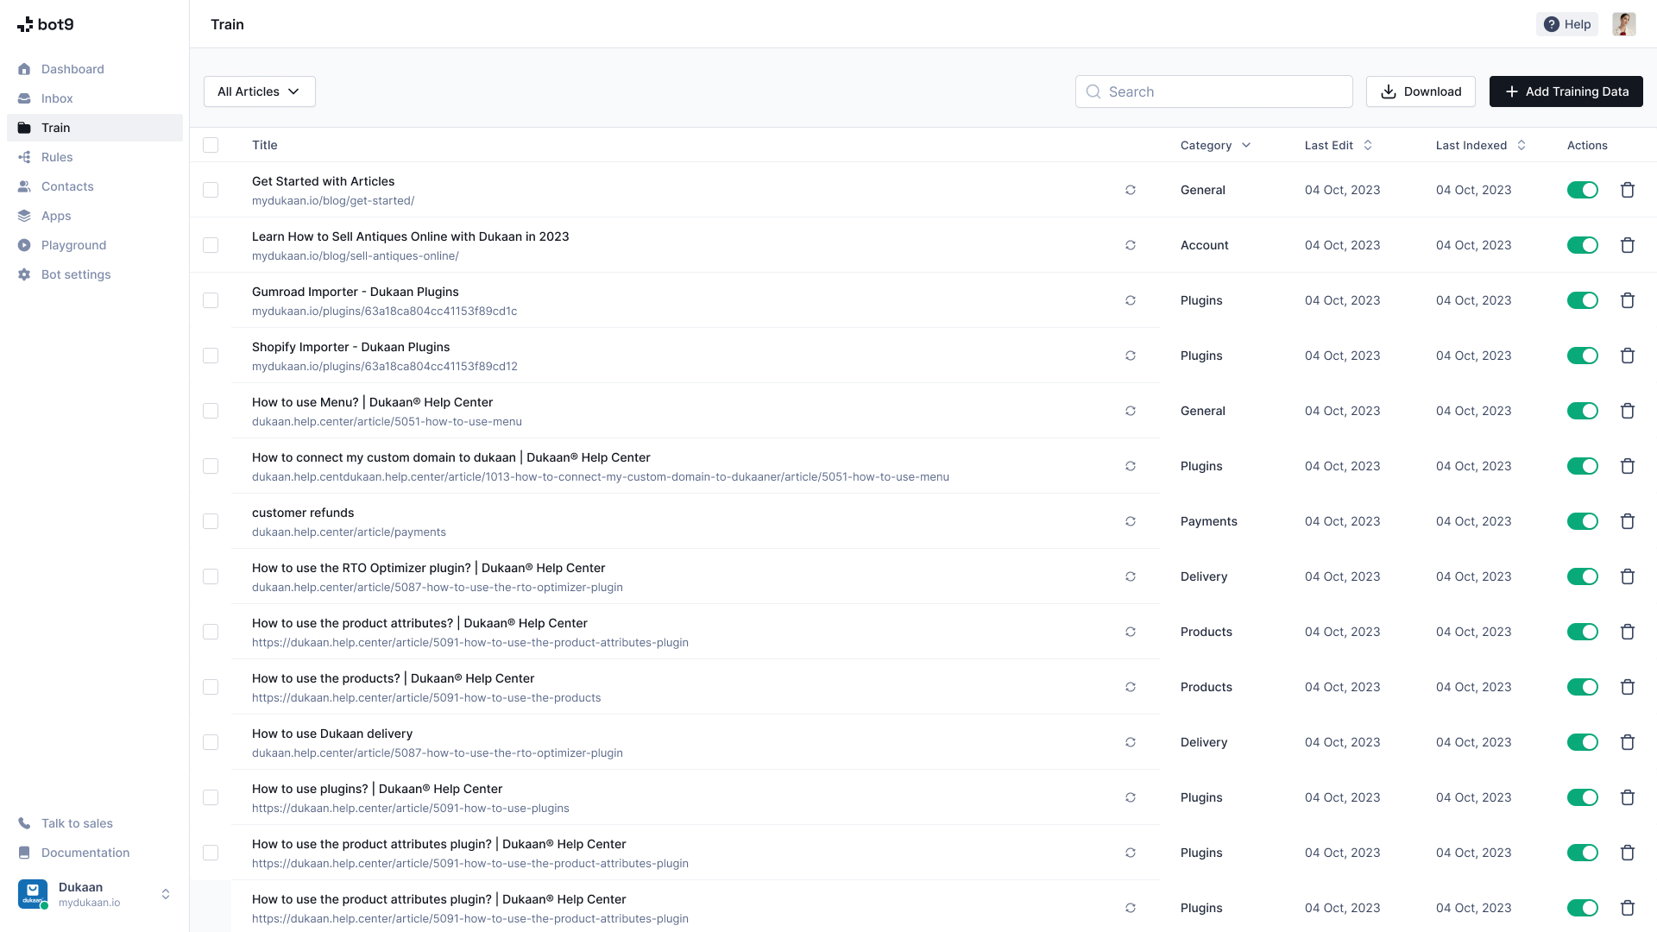Viewport: 1657px width, 932px height.
Task: Expand the All Articles dropdown filter
Action: click(258, 91)
